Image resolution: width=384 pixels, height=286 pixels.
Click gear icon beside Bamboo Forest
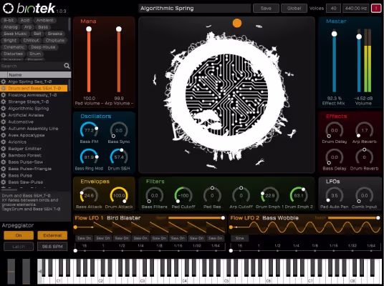pos(4,155)
